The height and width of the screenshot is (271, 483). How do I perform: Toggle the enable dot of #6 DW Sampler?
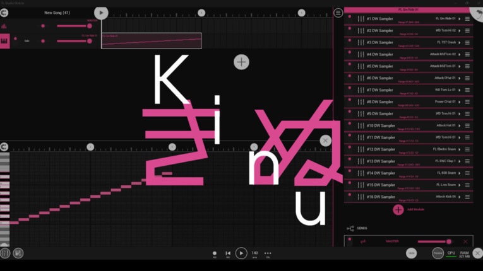[350, 76]
